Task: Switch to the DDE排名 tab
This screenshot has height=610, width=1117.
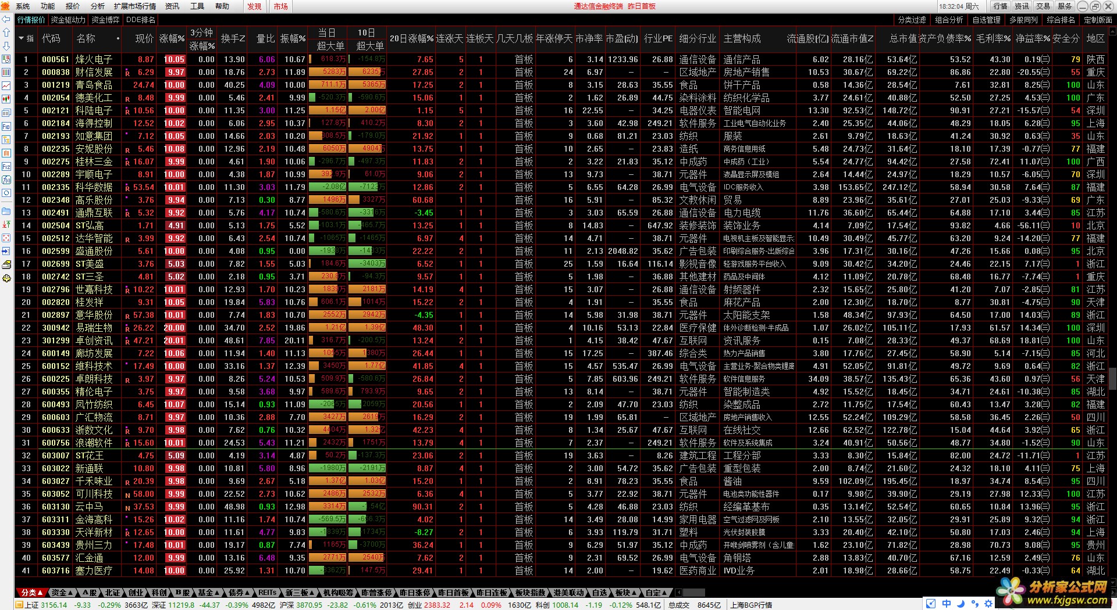Action: click(x=140, y=20)
